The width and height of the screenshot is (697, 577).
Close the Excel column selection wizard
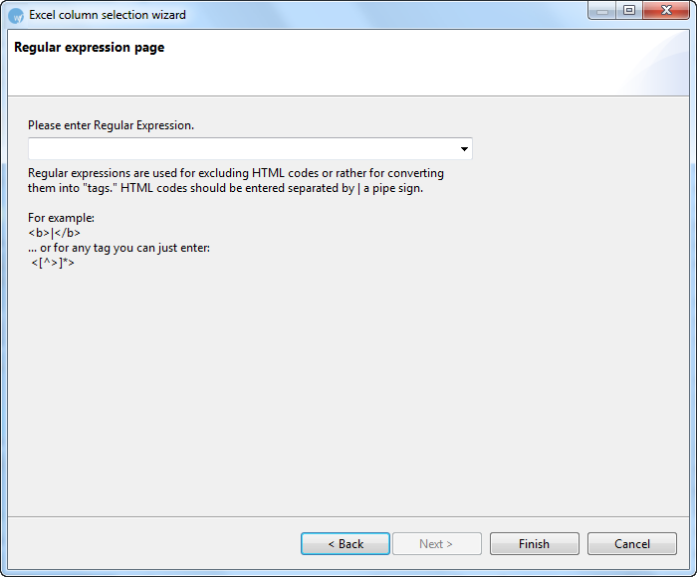[665, 11]
